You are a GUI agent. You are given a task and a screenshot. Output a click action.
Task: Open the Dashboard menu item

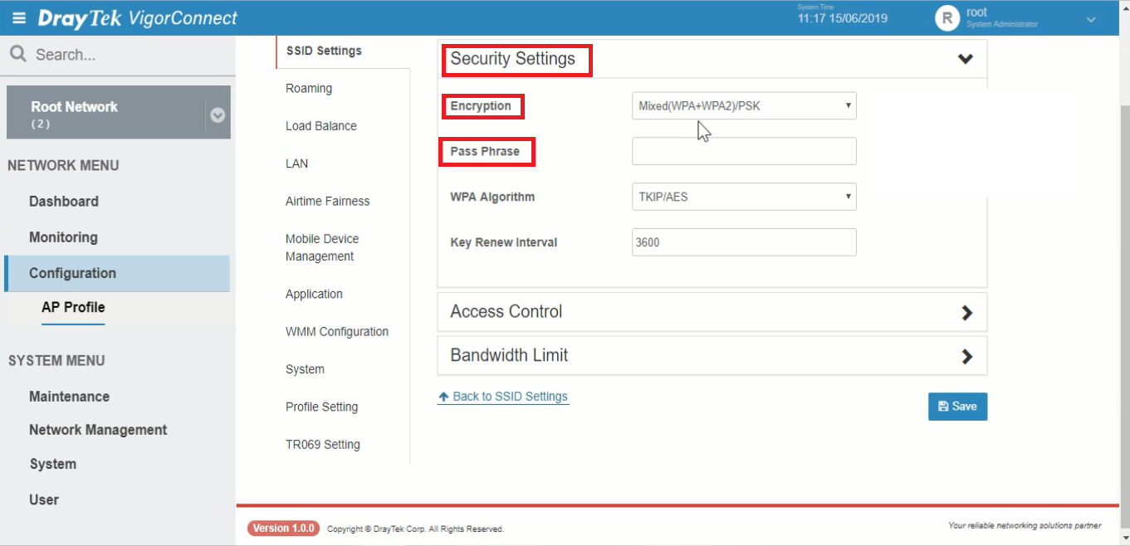click(x=64, y=202)
